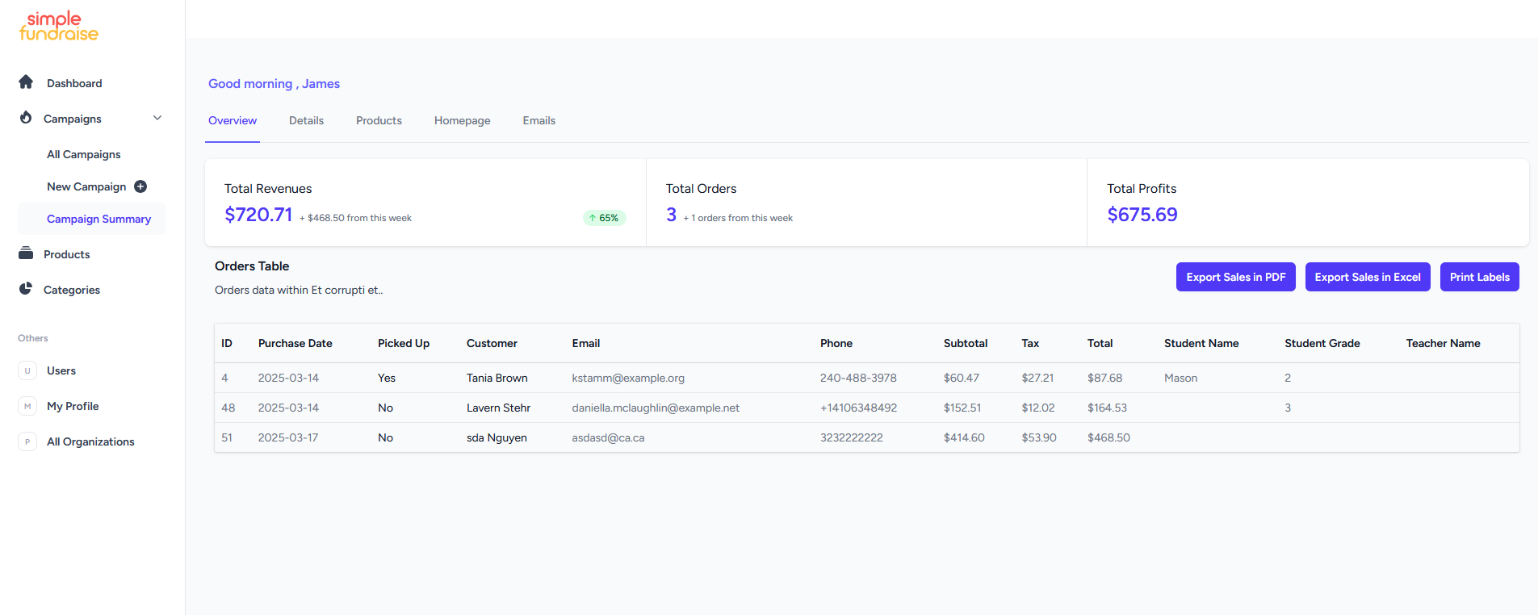Click the 65% revenue increase badge
The width and height of the screenshot is (1538, 615).
click(x=604, y=218)
